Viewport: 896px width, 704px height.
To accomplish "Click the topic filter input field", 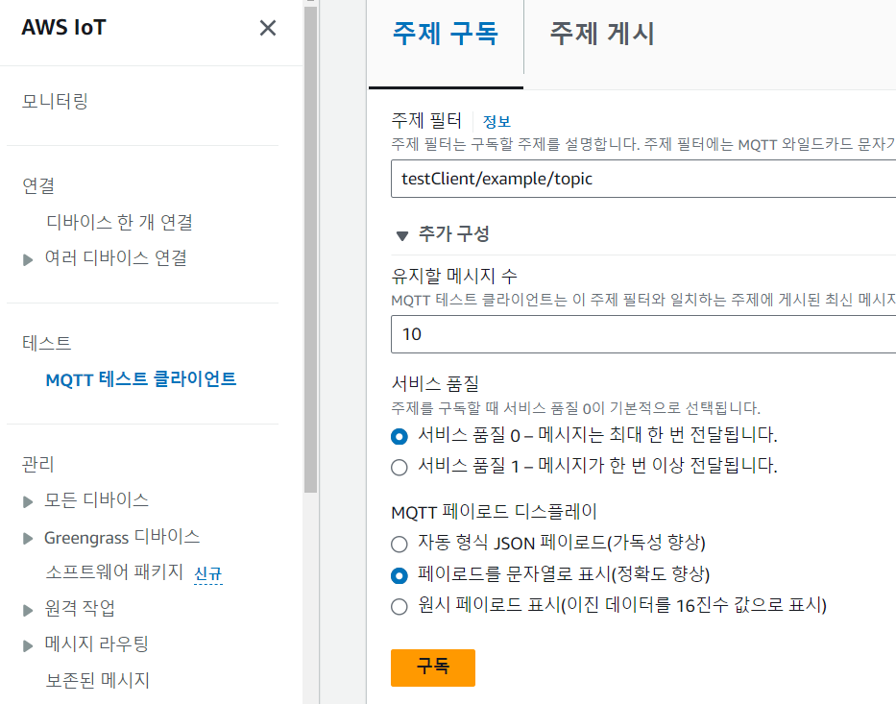I will tap(643, 179).
